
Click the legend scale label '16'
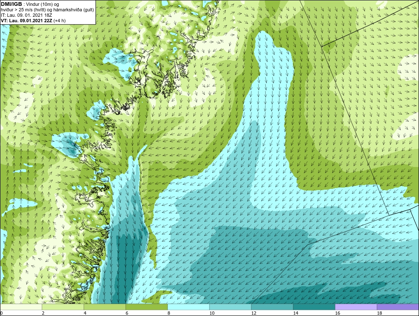(337, 313)
